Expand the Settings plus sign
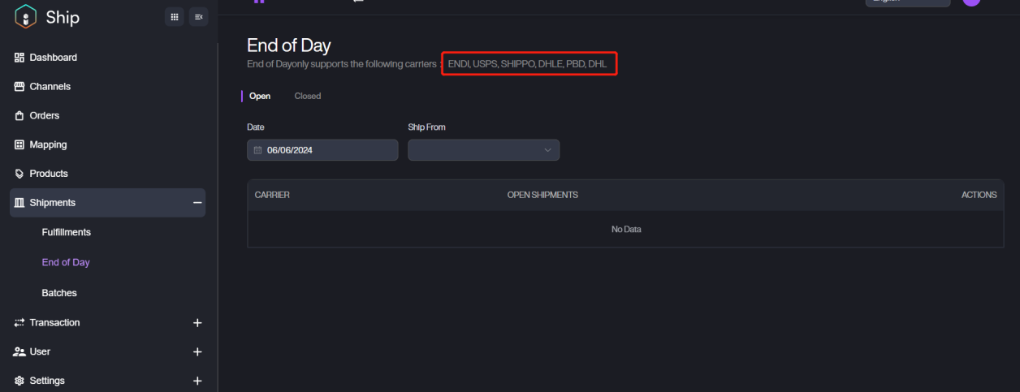Viewport: 1020px width, 392px height. 197,381
